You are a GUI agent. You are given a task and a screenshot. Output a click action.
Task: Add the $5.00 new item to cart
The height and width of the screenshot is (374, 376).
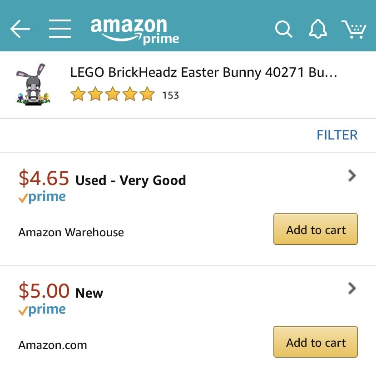click(316, 342)
